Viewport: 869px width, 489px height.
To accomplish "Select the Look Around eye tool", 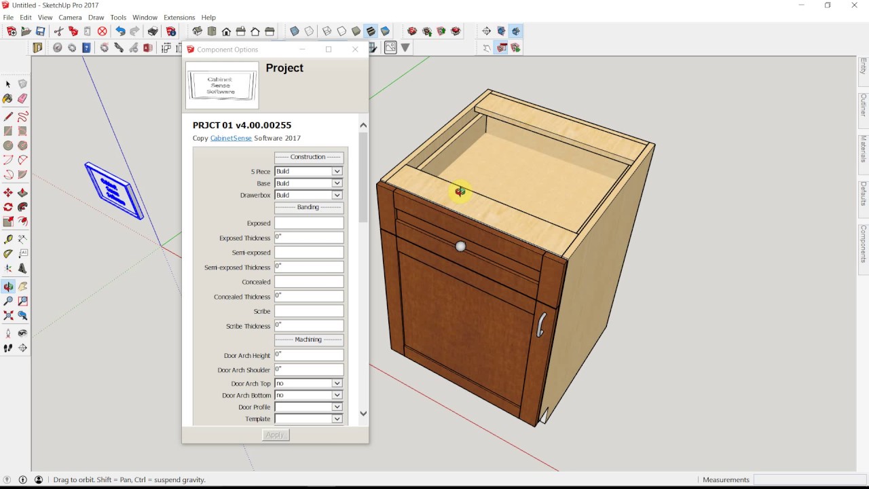I will 22,333.
